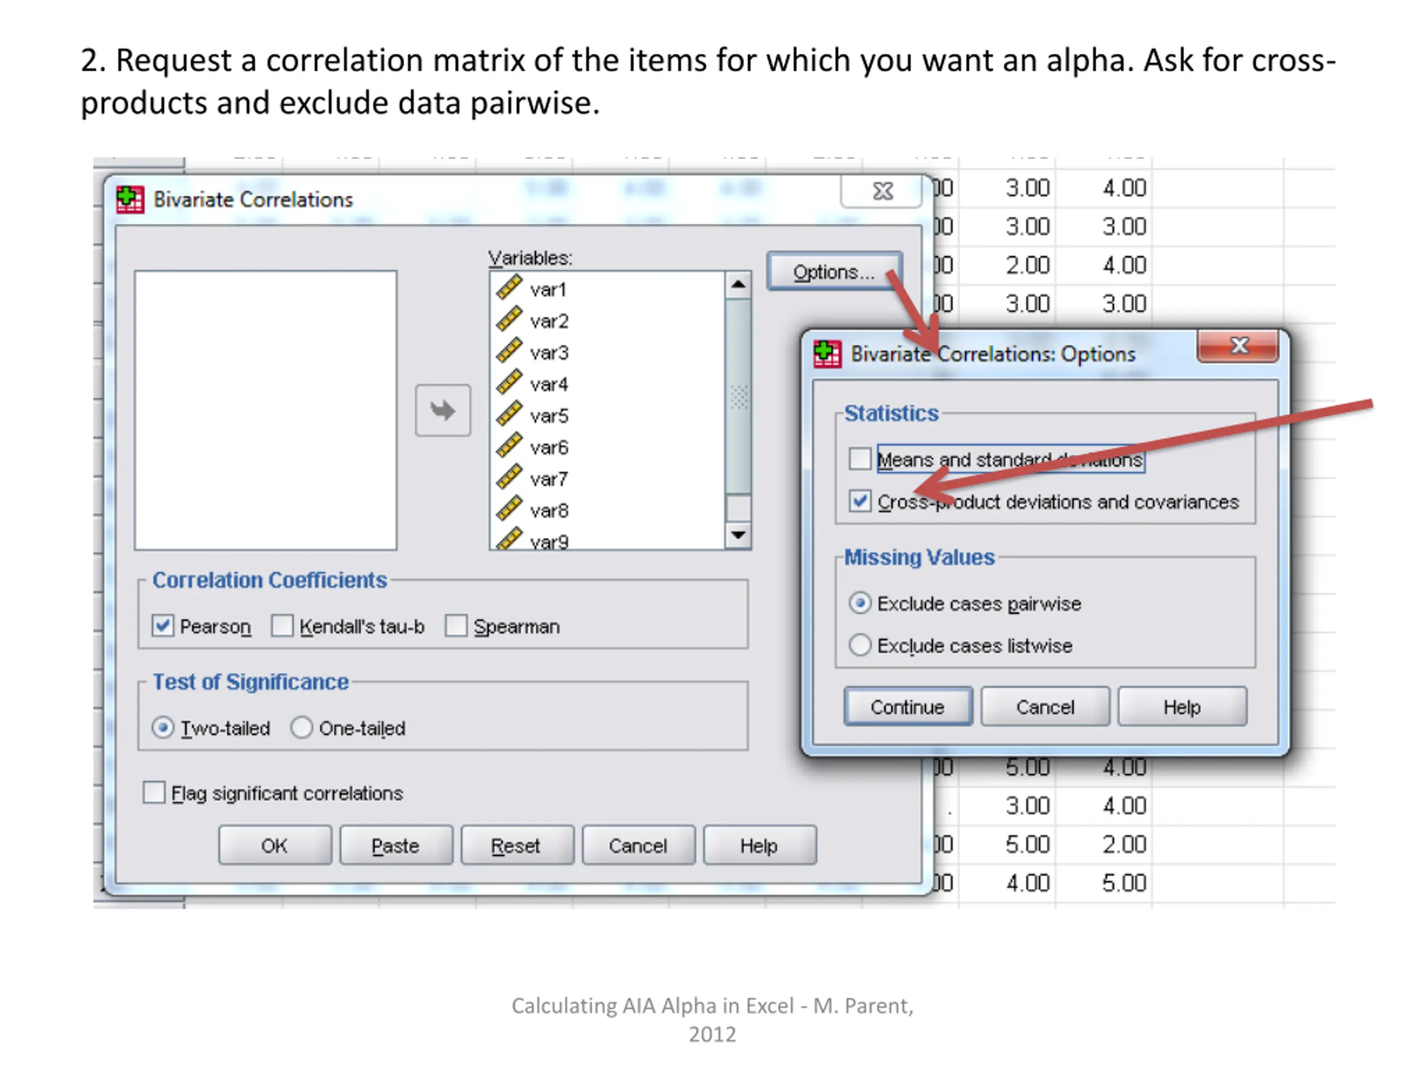Click the Variables list scroll down arrow
This screenshot has height=1069, width=1426.
[738, 535]
